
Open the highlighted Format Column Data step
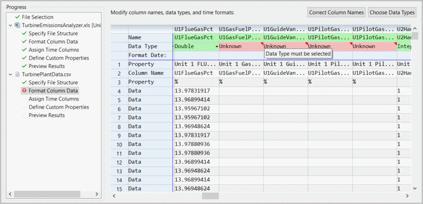coord(53,91)
